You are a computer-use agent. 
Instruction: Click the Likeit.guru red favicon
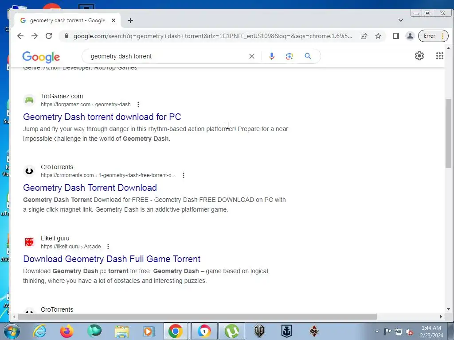(x=29, y=242)
